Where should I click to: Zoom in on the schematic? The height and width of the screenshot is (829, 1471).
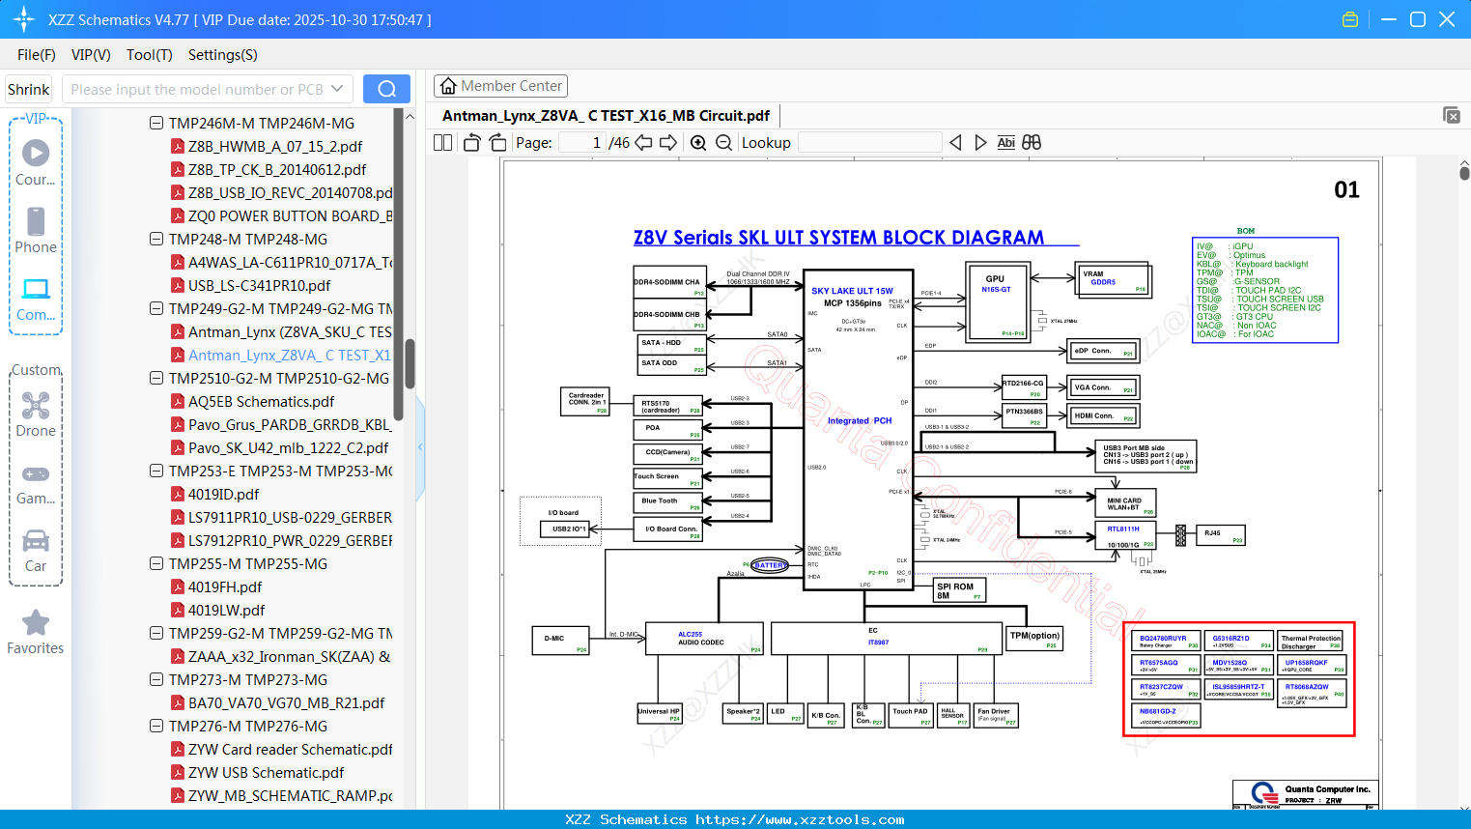(x=698, y=142)
